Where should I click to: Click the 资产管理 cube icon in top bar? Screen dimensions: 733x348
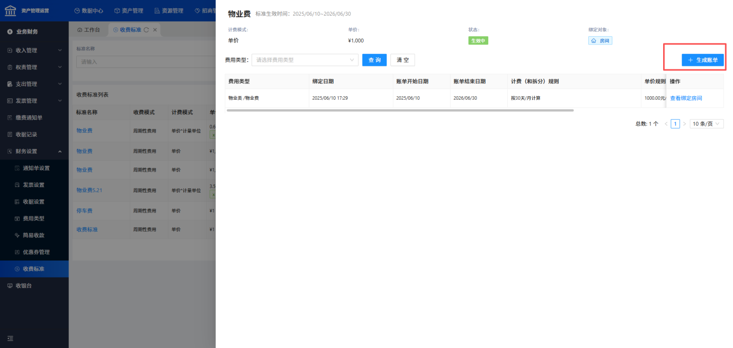(x=117, y=10)
